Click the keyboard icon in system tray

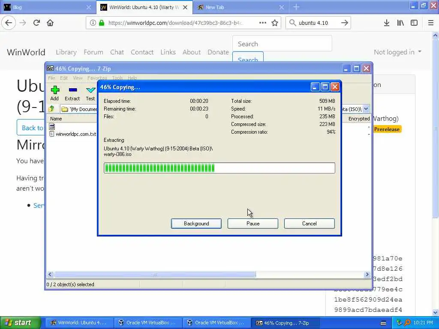(x=384, y=323)
